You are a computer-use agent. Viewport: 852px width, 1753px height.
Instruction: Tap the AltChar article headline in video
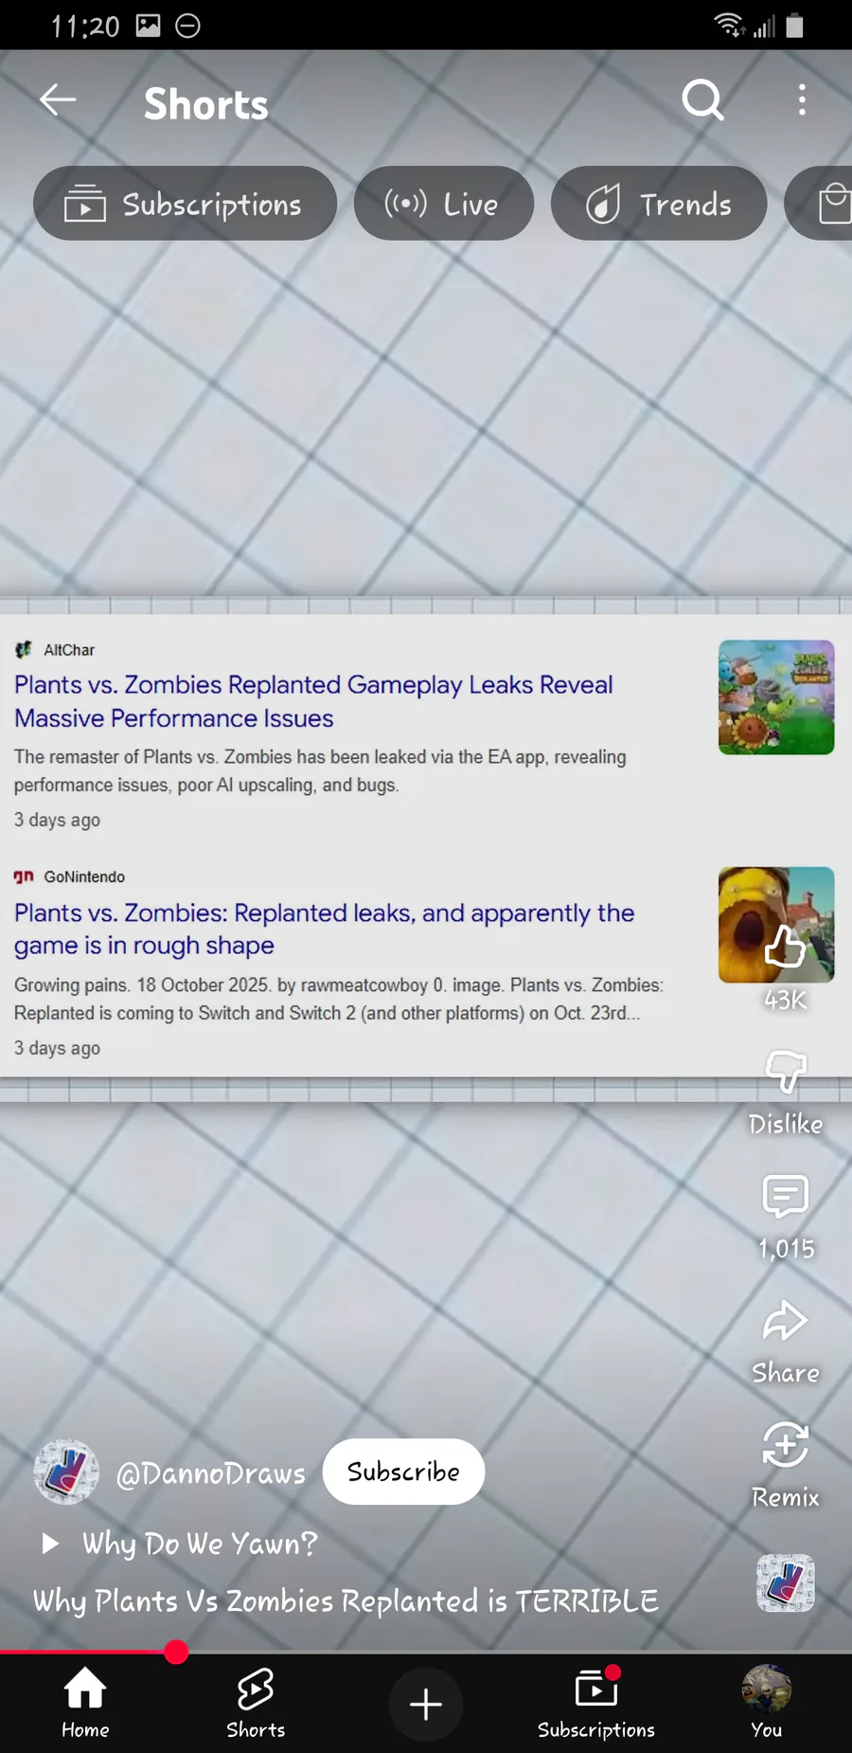pyautogui.click(x=313, y=701)
